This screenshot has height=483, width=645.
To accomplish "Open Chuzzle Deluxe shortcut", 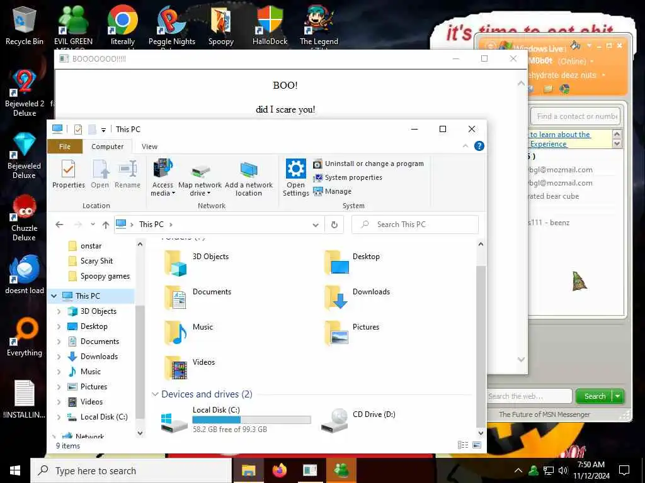I will (x=25, y=218).
